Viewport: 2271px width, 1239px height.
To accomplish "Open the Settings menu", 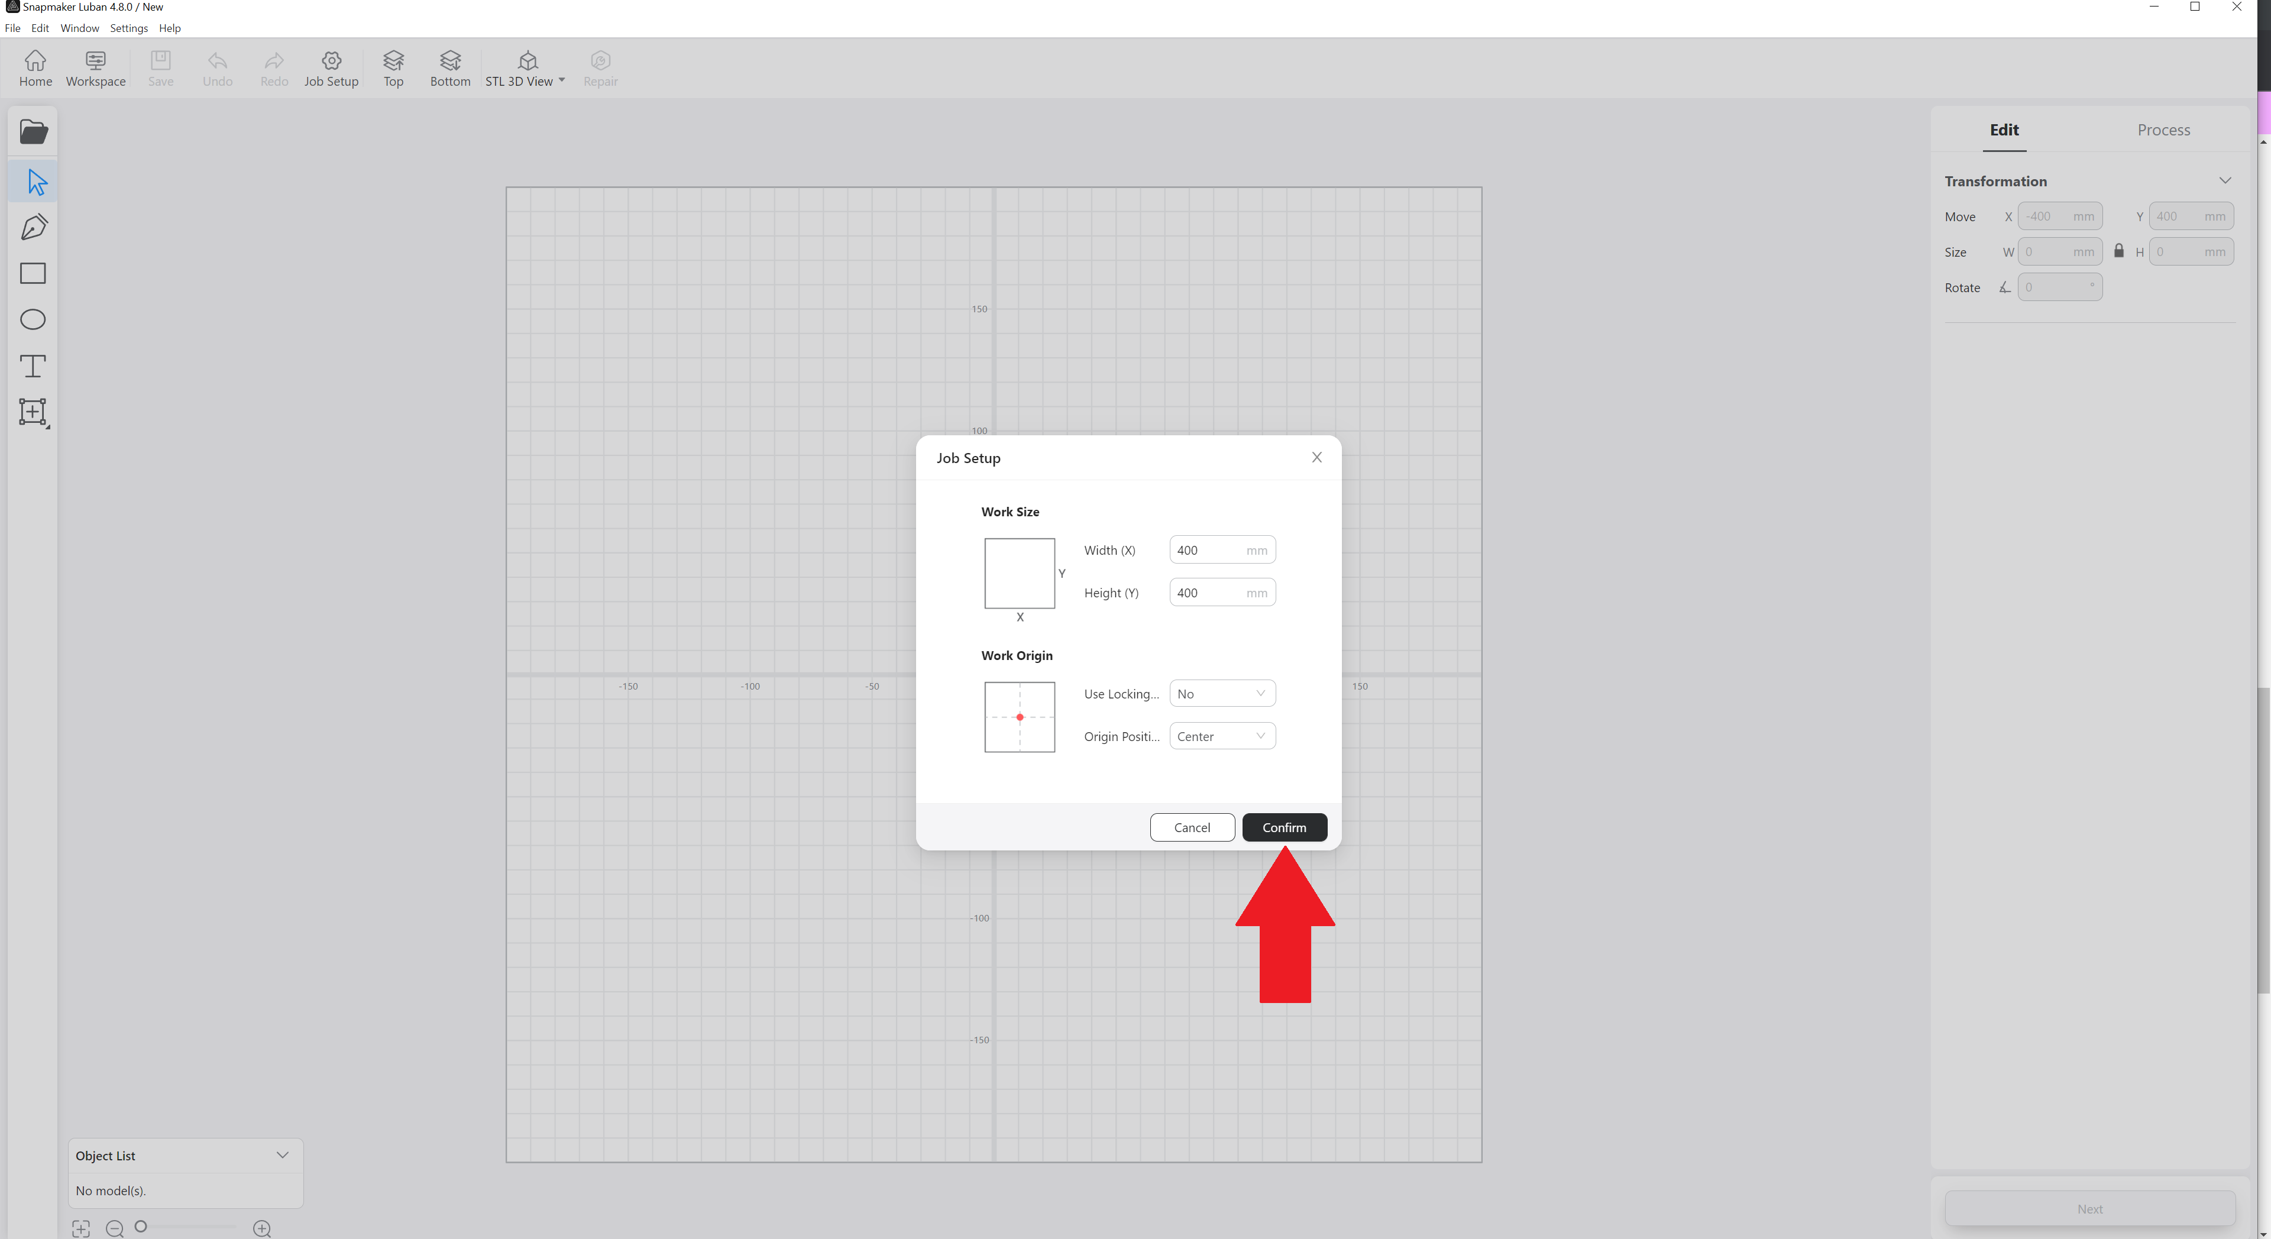I will (x=129, y=28).
